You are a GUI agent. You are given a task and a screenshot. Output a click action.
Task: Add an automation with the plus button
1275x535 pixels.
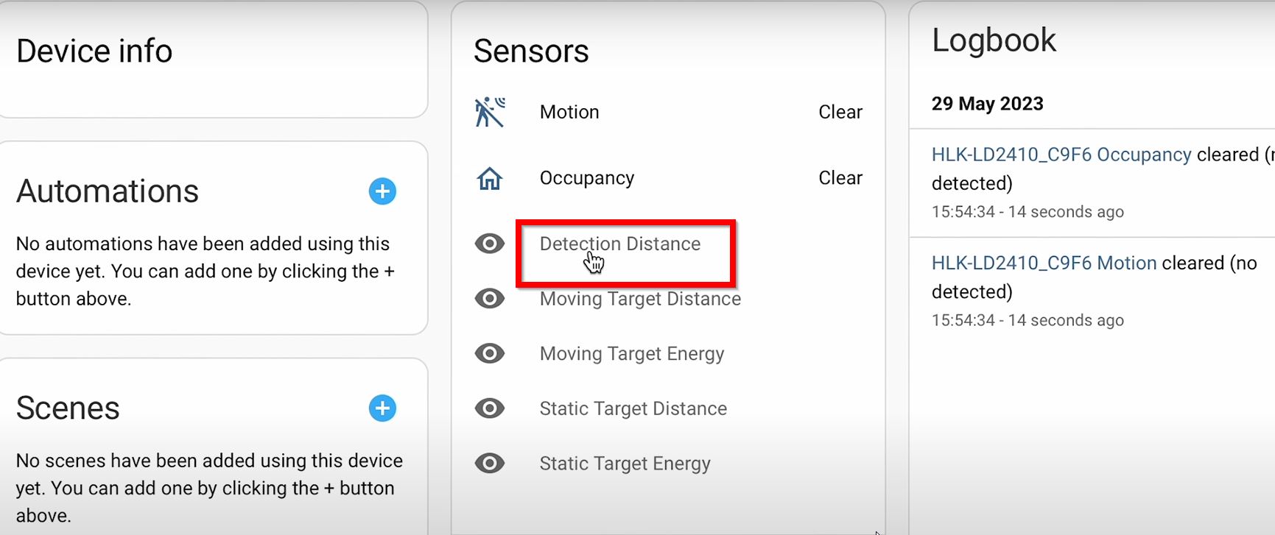382,191
